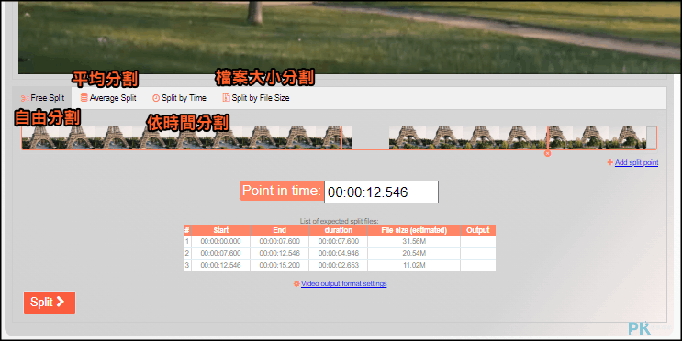Screen dimensions: 682x341
Task: Click end time 00:00:07.600 in row 1
Action: tap(280, 241)
